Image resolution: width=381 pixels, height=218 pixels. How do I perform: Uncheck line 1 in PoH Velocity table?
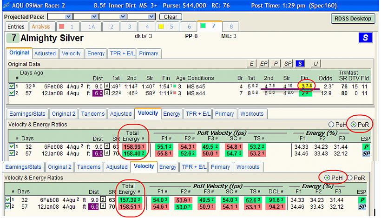(7, 199)
